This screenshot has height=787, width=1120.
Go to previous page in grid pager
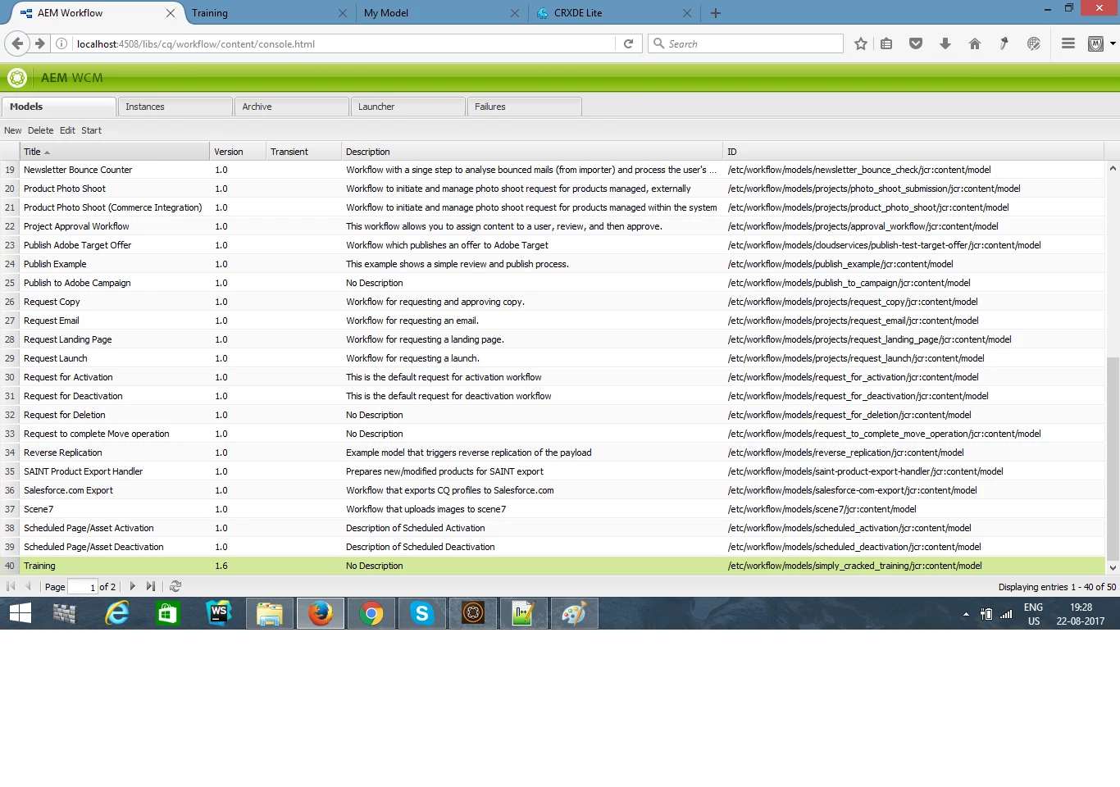[x=28, y=586]
